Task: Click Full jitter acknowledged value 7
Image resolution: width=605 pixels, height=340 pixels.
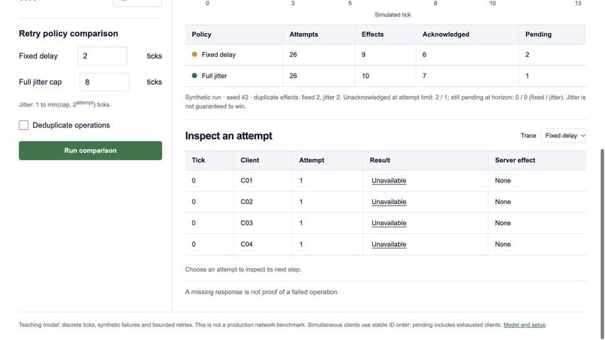Action: click(424, 76)
